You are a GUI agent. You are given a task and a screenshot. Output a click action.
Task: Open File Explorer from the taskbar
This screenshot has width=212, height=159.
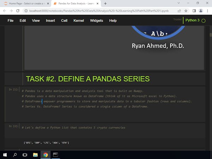pyautogui.click(x=35, y=155)
